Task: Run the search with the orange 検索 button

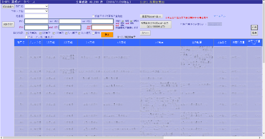Action: (107, 35)
